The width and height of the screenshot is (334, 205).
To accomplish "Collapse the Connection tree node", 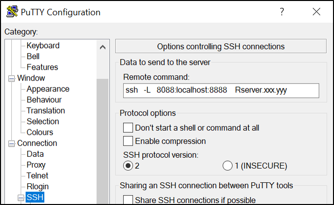I will click(x=11, y=144).
